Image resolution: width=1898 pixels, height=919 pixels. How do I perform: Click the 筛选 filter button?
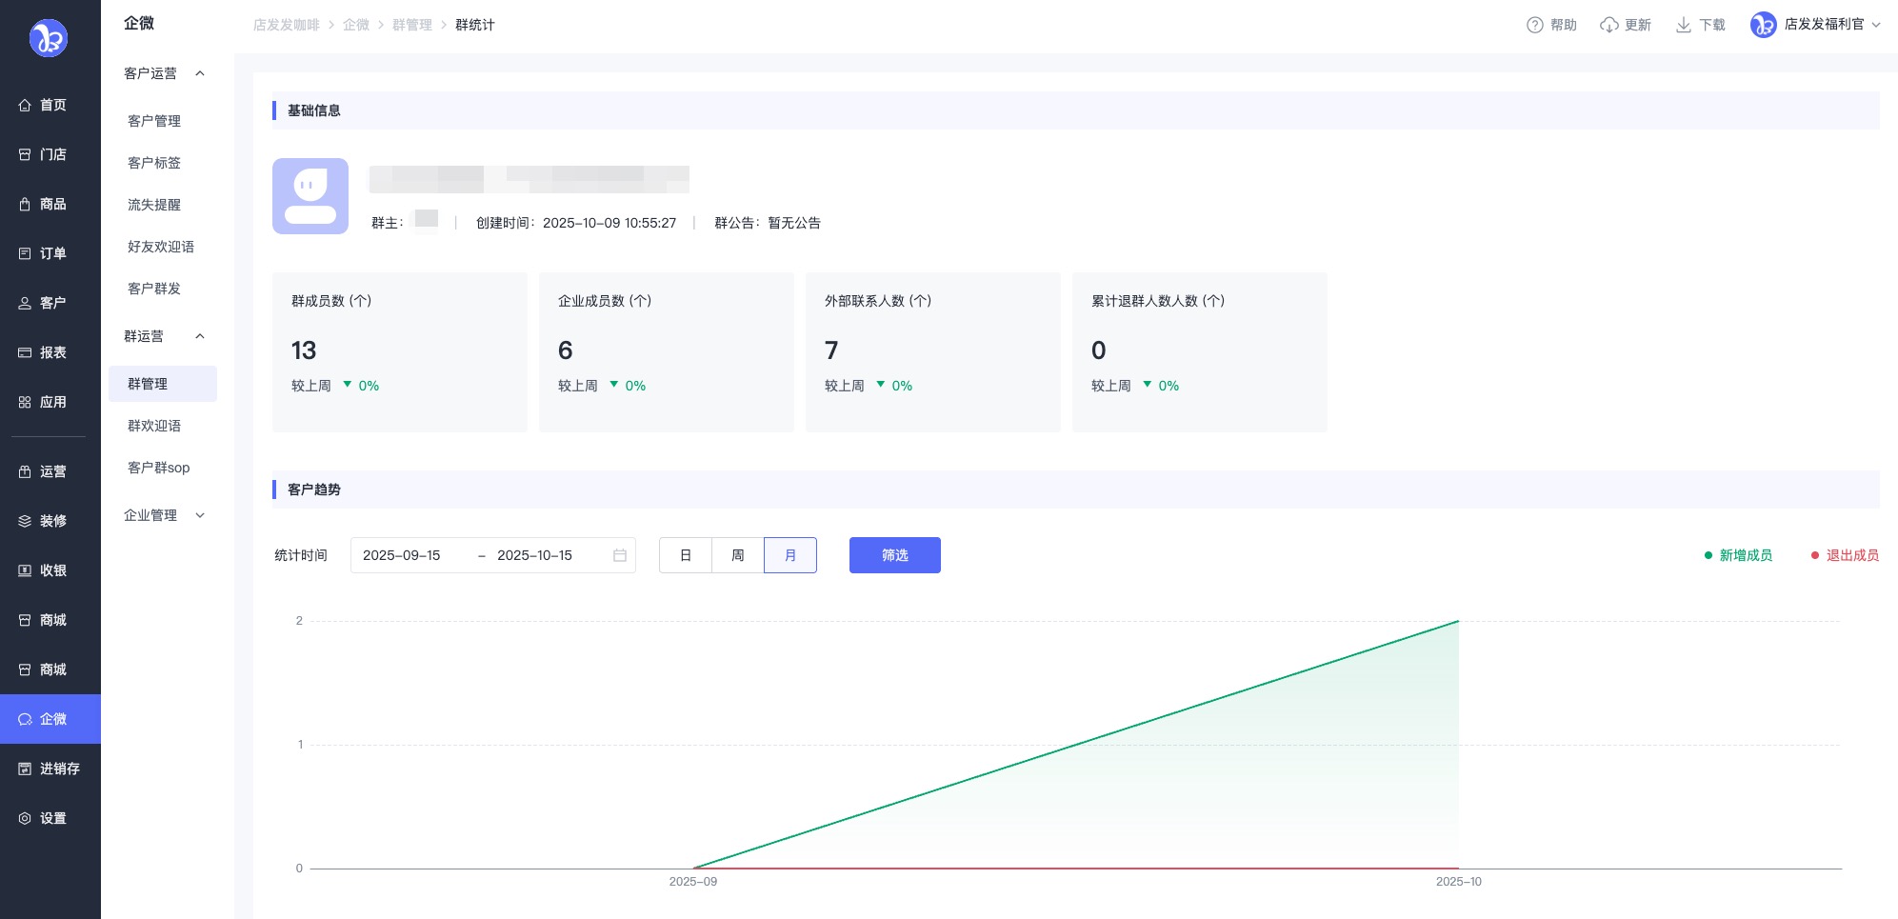894,555
